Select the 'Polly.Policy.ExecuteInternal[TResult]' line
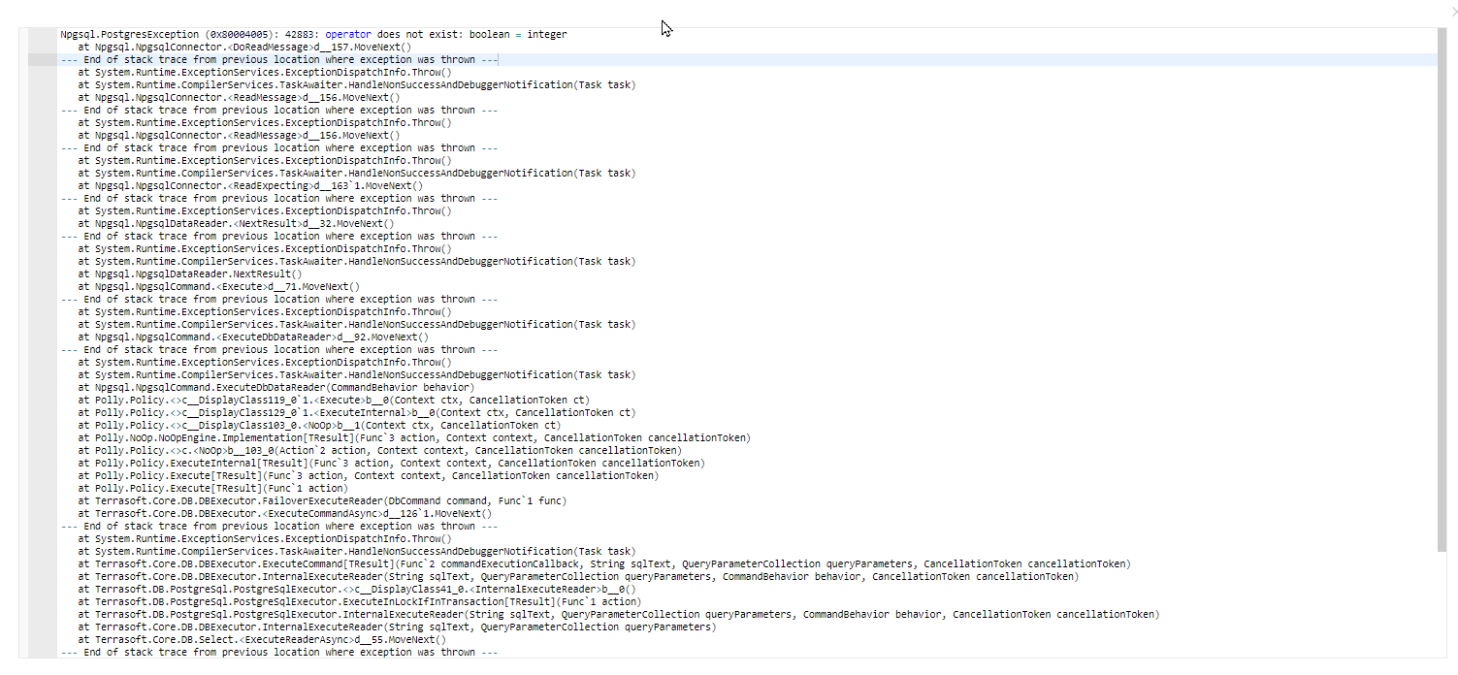The height and width of the screenshot is (675, 1458). tap(391, 463)
